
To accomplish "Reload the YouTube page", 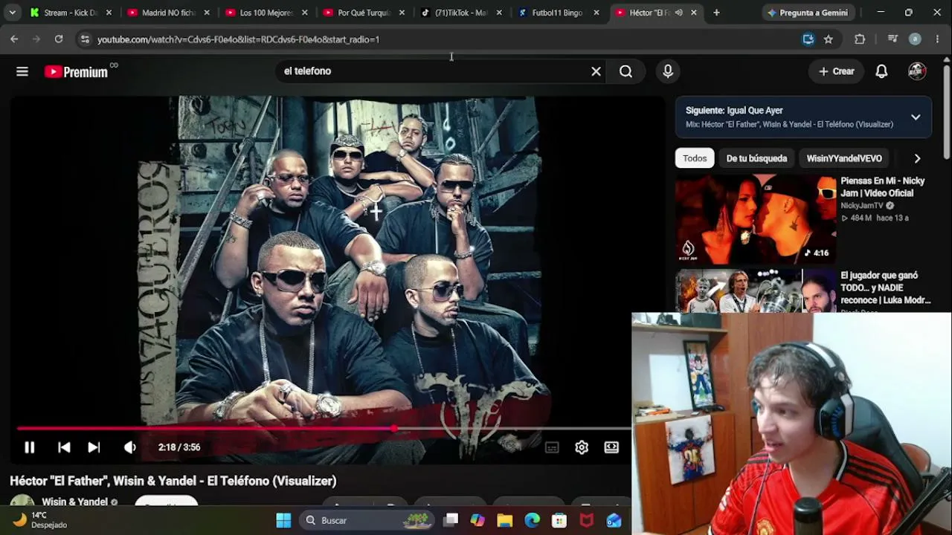I will [x=59, y=39].
